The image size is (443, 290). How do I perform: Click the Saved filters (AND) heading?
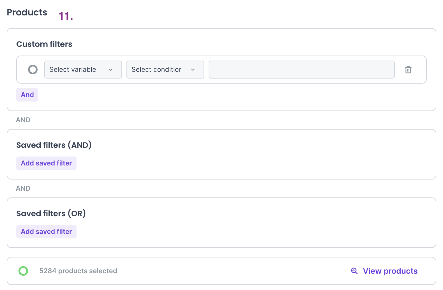tap(54, 145)
